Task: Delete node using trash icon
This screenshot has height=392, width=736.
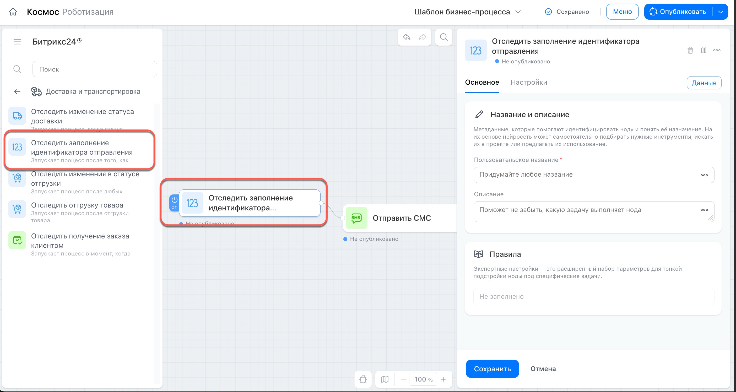Action: point(690,50)
